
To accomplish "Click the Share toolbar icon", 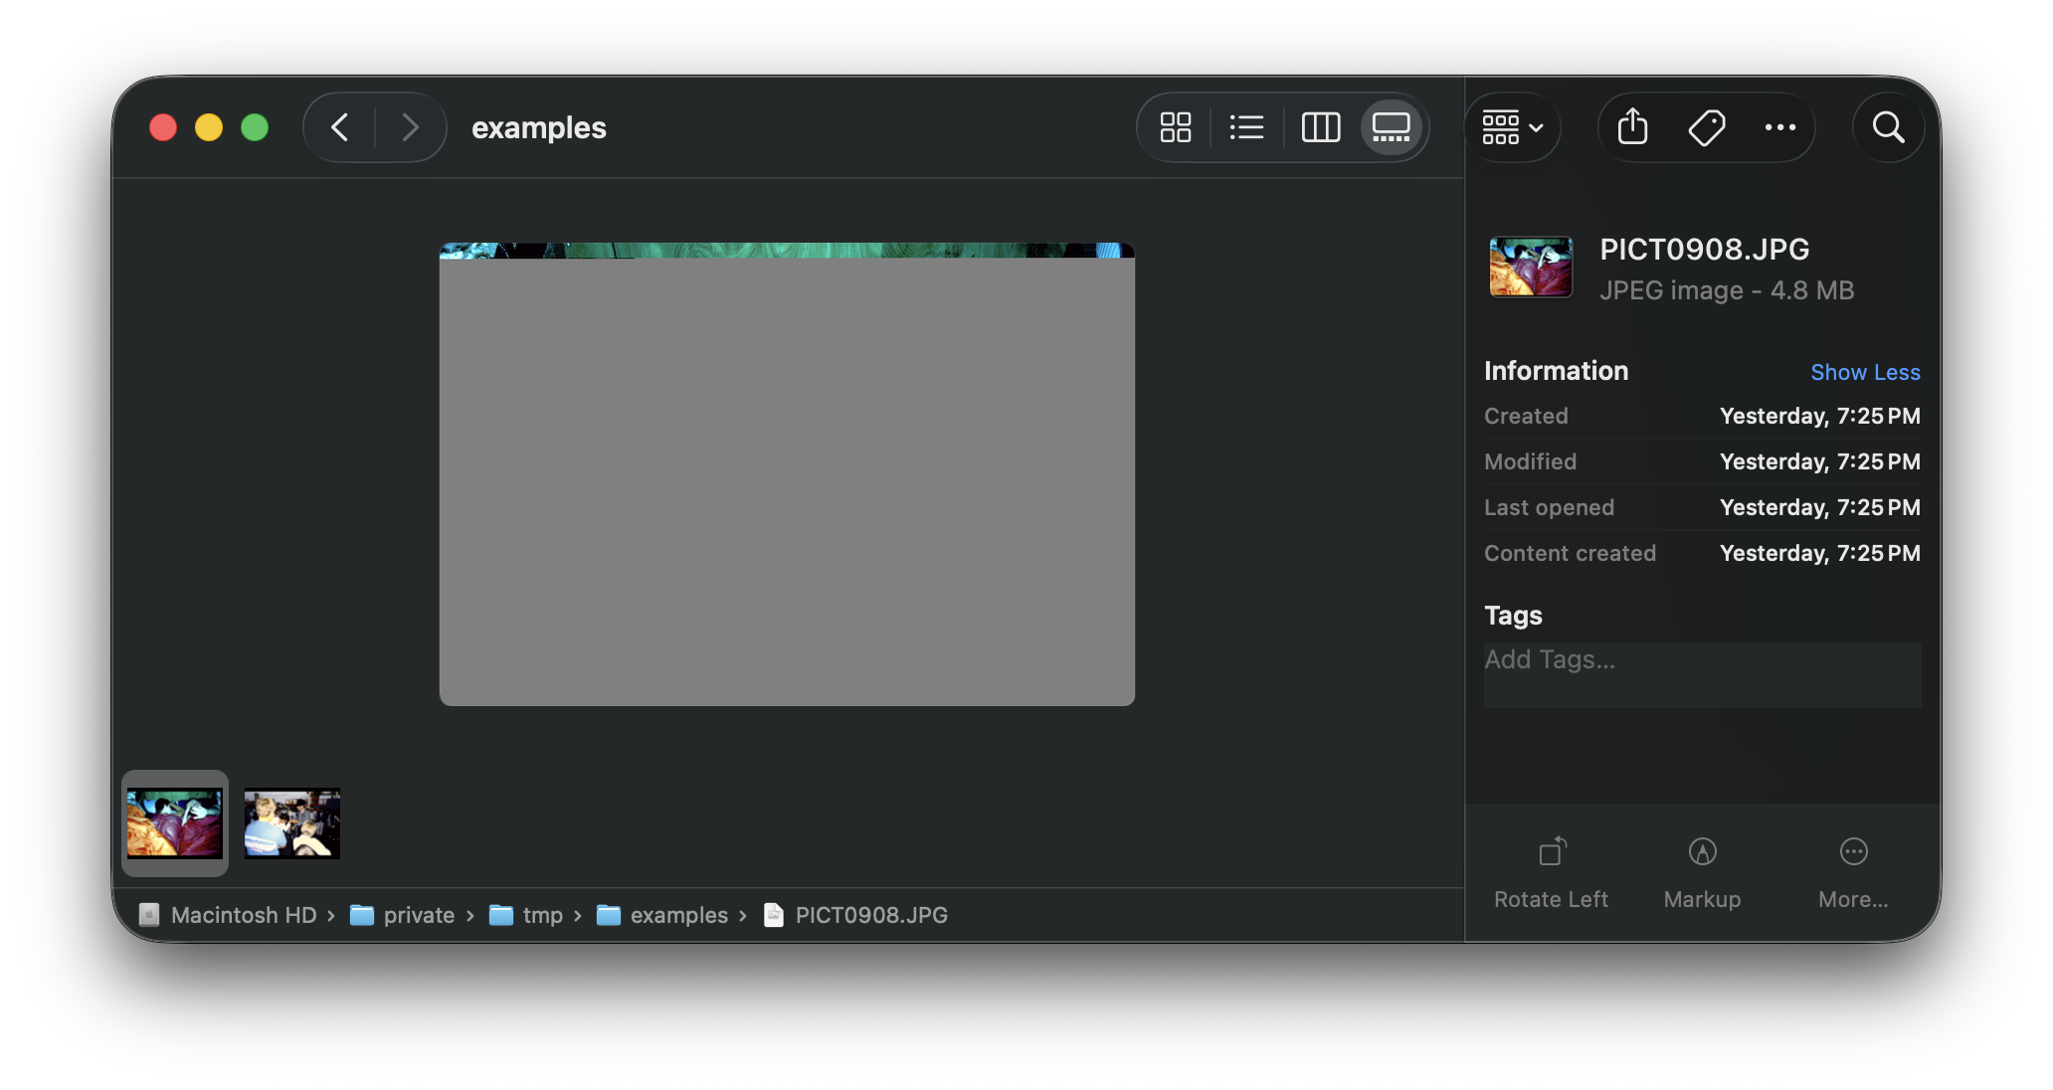I will (x=1632, y=127).
